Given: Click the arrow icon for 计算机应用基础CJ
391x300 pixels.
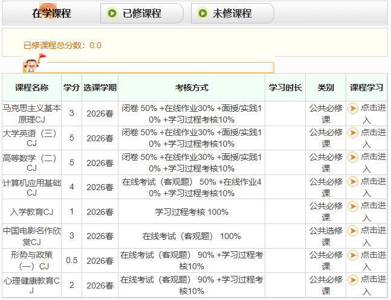Looking at the screenshot, I should [353, 182].
